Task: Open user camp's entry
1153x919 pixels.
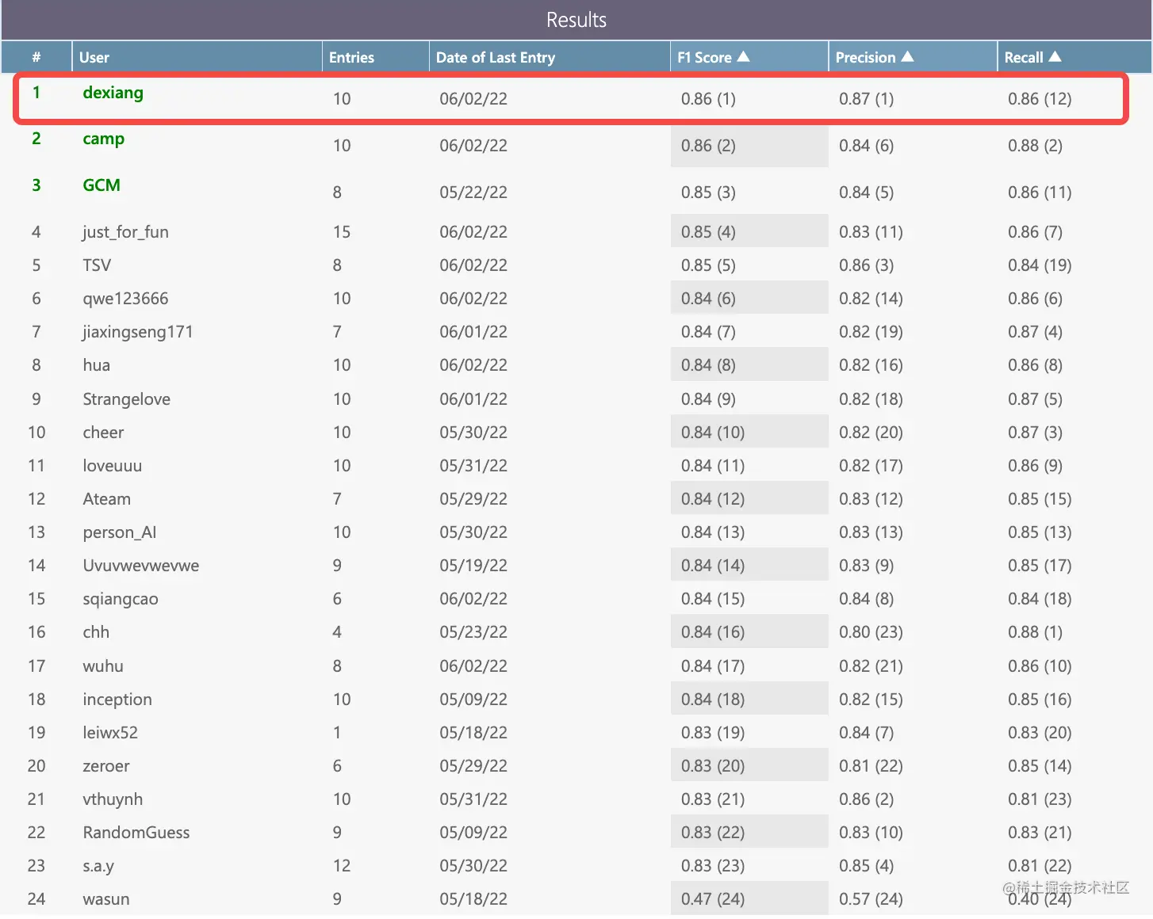Action: pyautogui.click(x=104, y=139)
